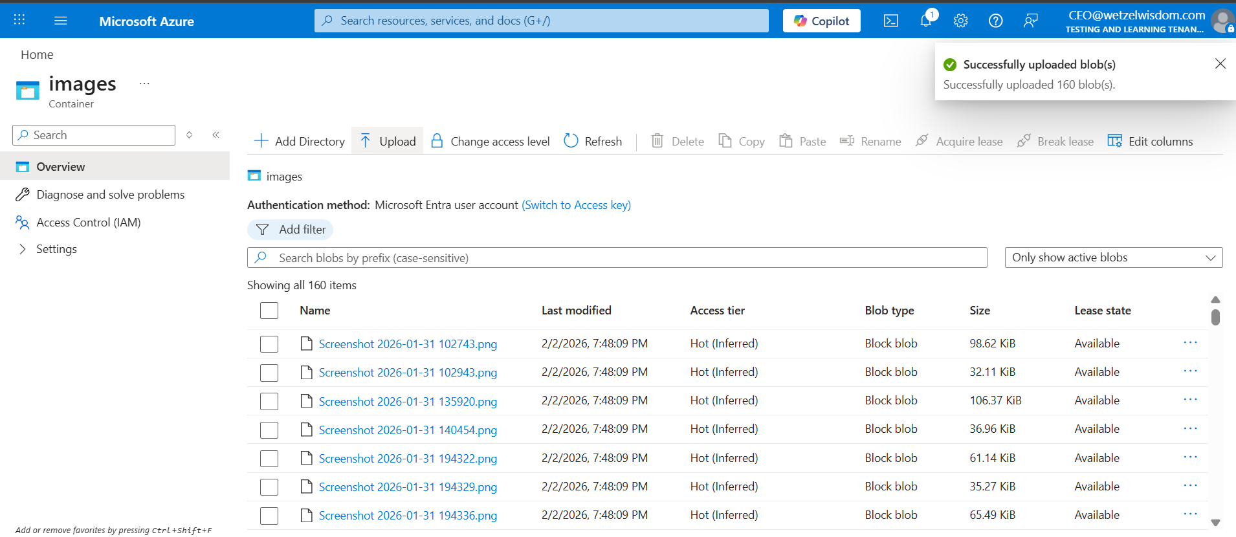
Task: Open Edit columns
Action: [1150, 141]
